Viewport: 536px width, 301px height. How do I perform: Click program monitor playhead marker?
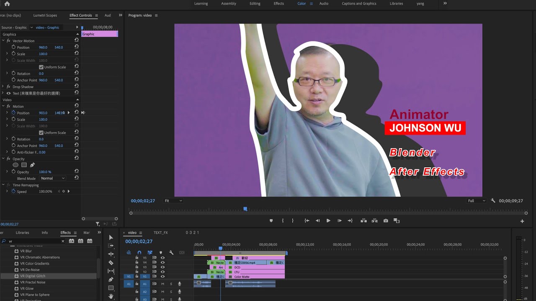pyautogui.click(x=245, y=209)
